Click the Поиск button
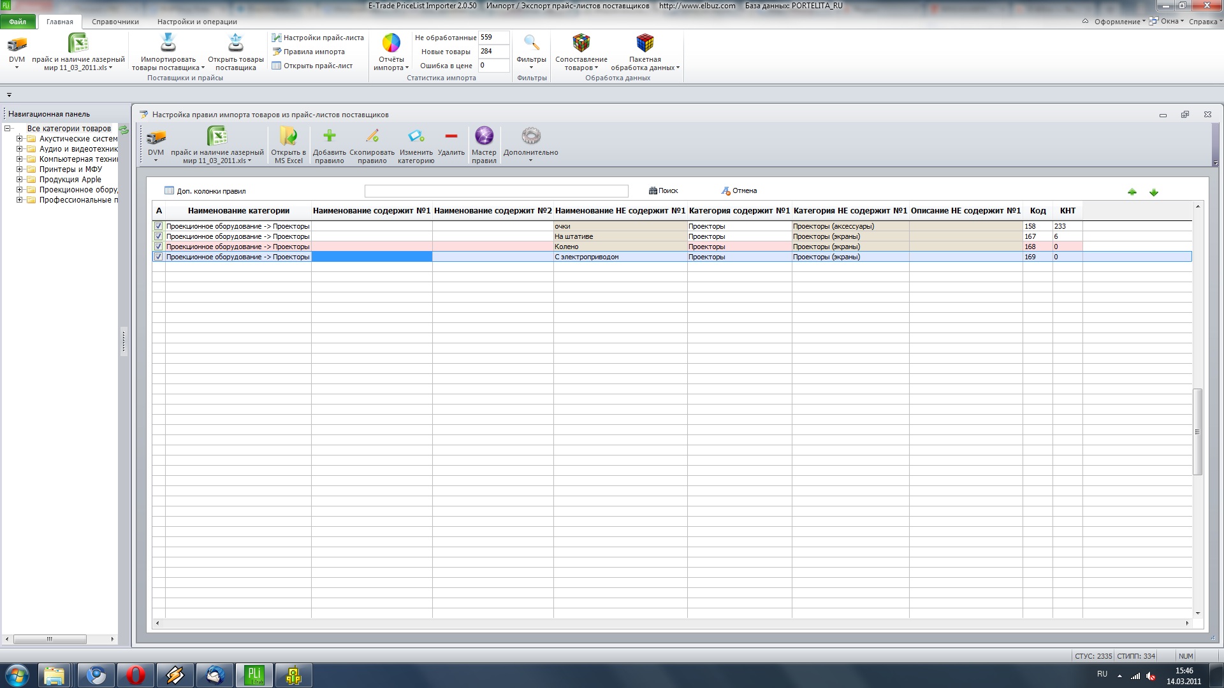This screenshot has height=688, width=1224. point(663,190)
